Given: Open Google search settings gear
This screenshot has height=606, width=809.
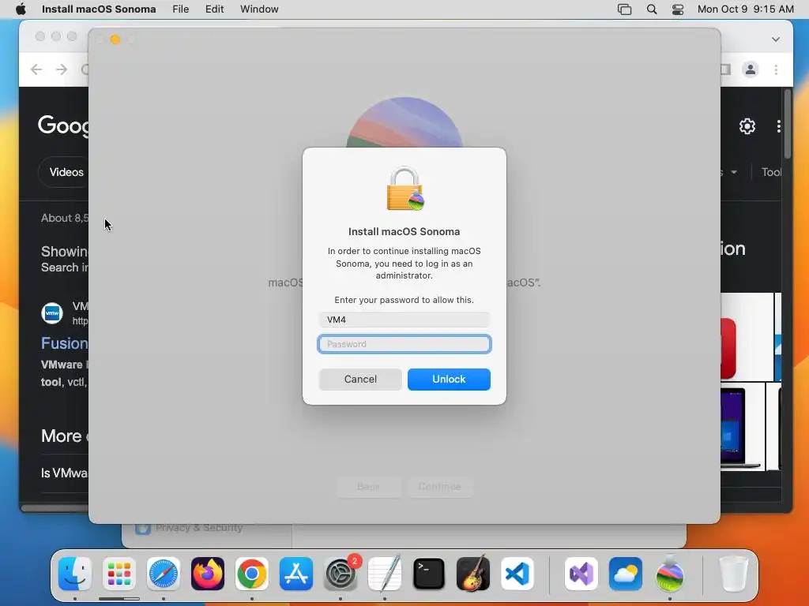Looking at the screenshot, I should 747,126.
